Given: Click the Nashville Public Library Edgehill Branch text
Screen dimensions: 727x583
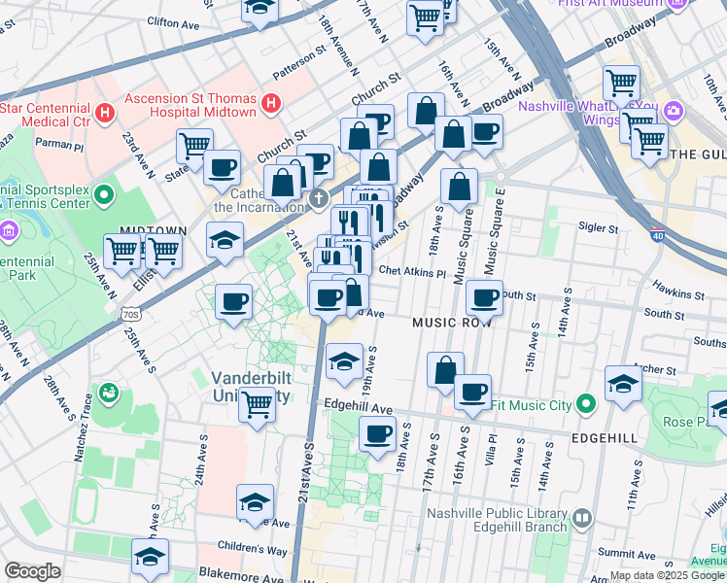Looking at the screenshot, I should point(497,520).
